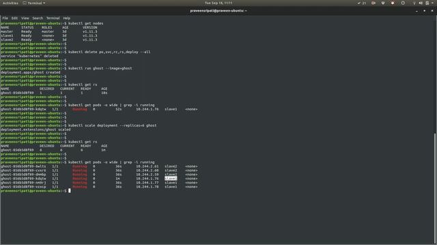Viewport: 437px width, 245px height.
Task: Click IP address 10.244.1.78
Action: point(147,186)
